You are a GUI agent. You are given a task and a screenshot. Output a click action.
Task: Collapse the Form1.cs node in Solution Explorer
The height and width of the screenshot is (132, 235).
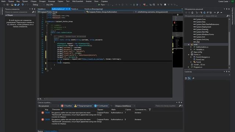click(188, 55)
